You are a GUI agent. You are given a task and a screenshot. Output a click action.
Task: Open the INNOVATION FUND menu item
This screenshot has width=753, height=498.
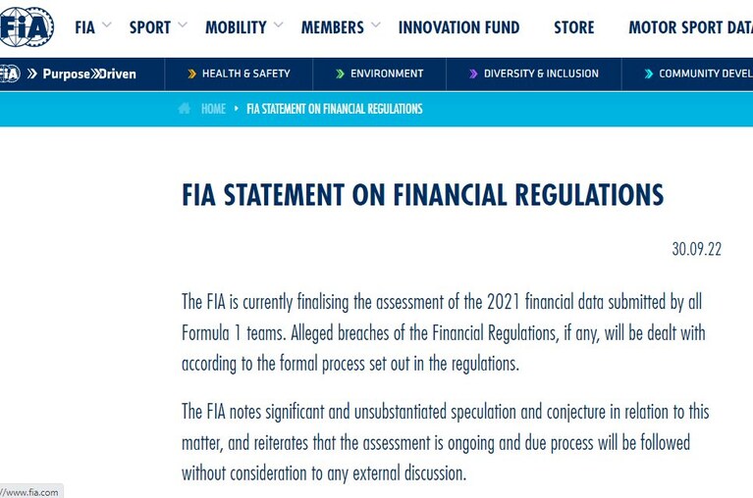[x=459, y=27]
